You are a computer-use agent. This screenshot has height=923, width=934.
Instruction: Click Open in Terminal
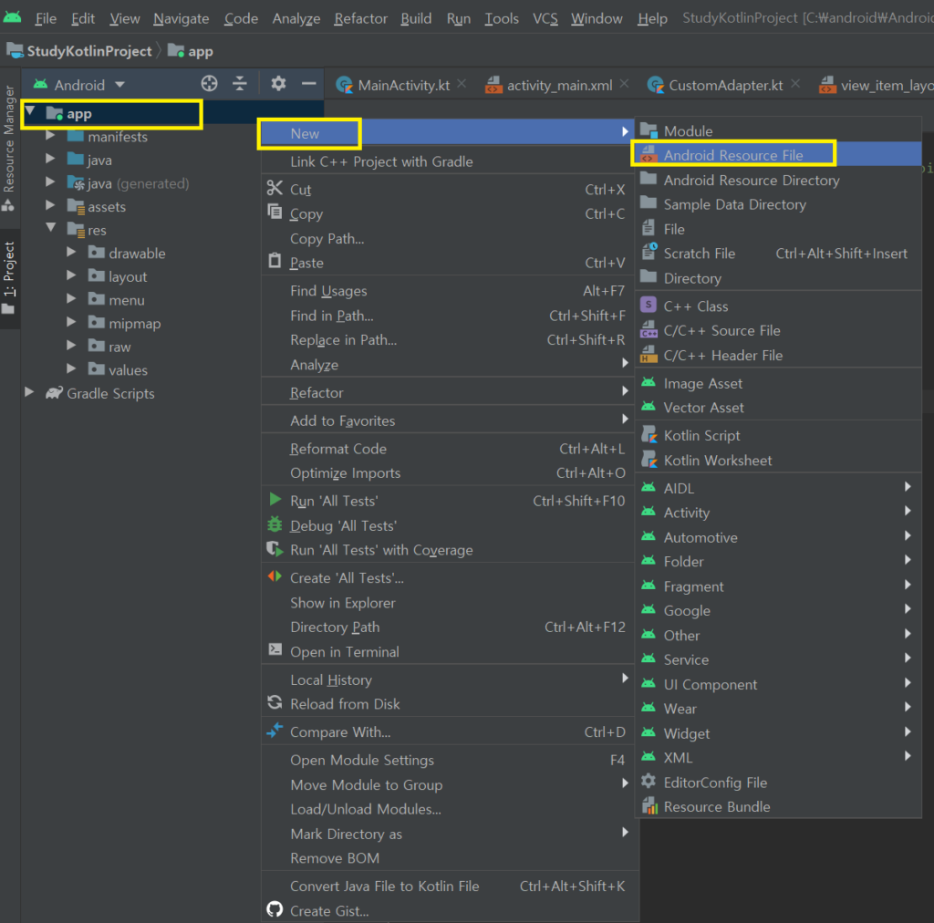344,651
